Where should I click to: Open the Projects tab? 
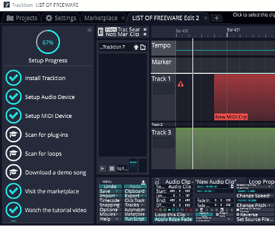point(22,18)
